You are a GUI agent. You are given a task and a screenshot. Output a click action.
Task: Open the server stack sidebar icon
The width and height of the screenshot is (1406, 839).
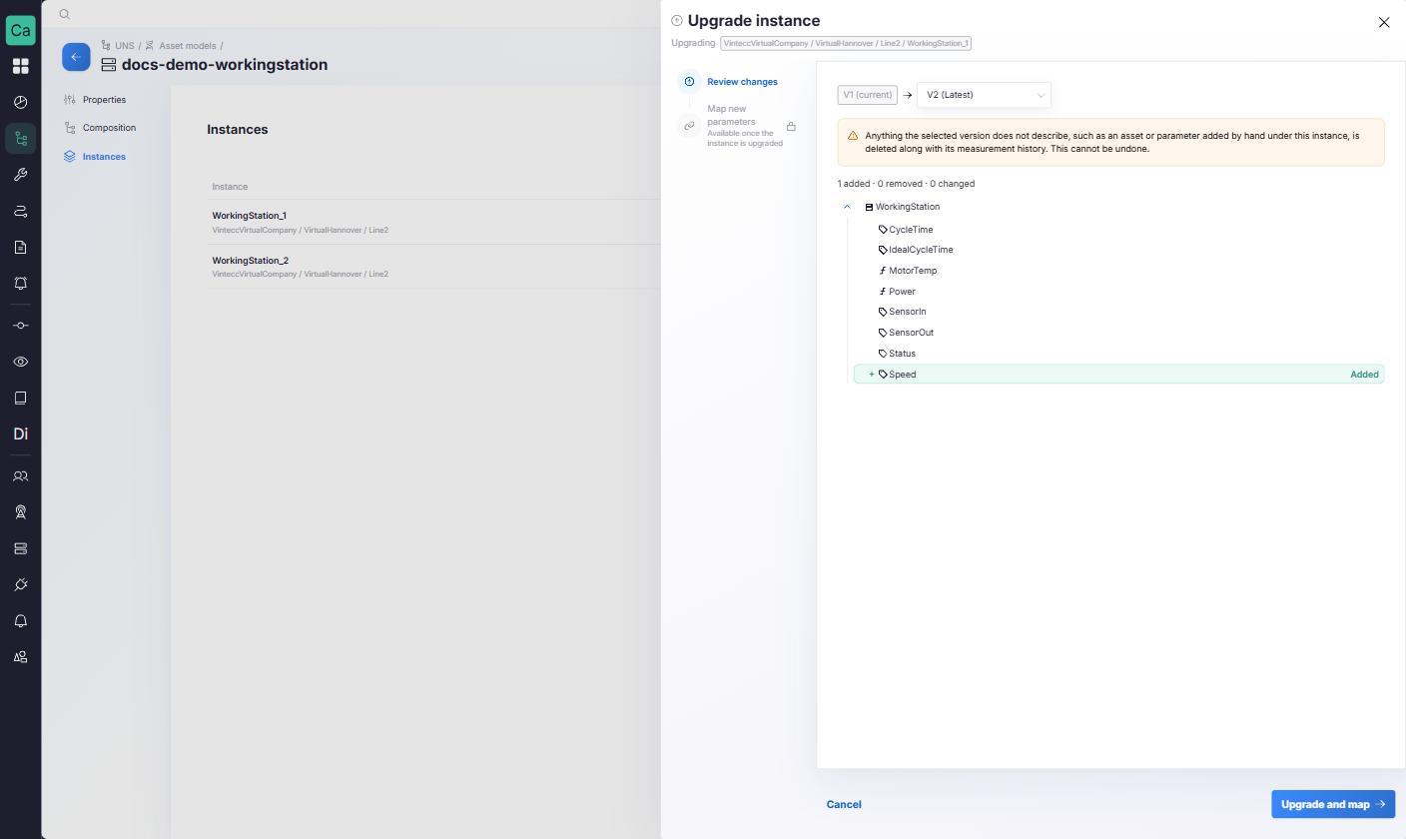20,548
